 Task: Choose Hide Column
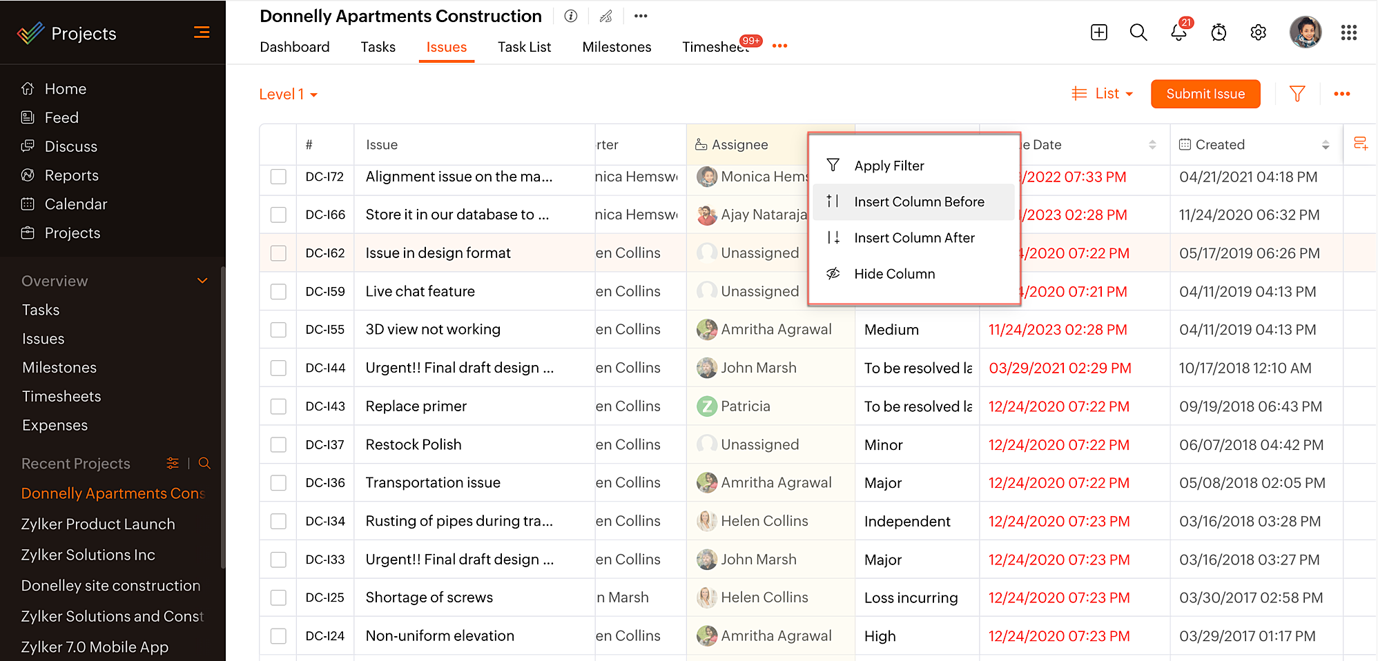pos(914,274)
